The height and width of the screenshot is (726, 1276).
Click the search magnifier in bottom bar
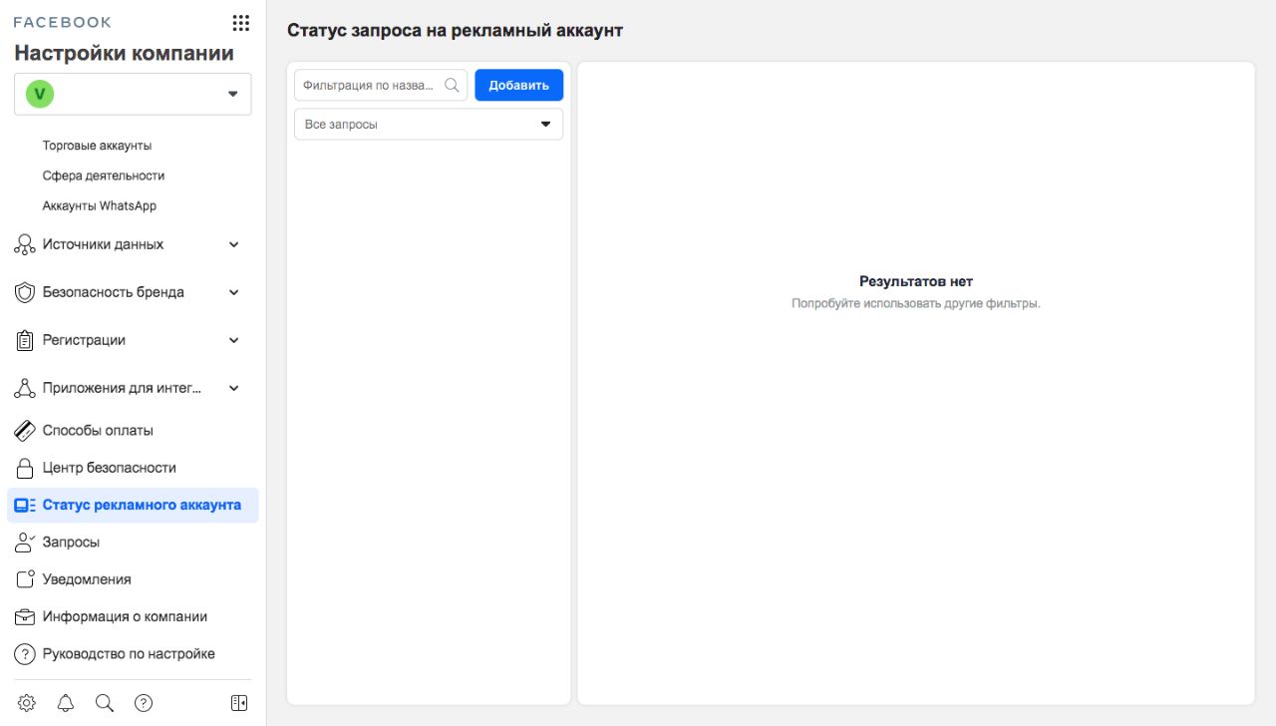[105, 703]
